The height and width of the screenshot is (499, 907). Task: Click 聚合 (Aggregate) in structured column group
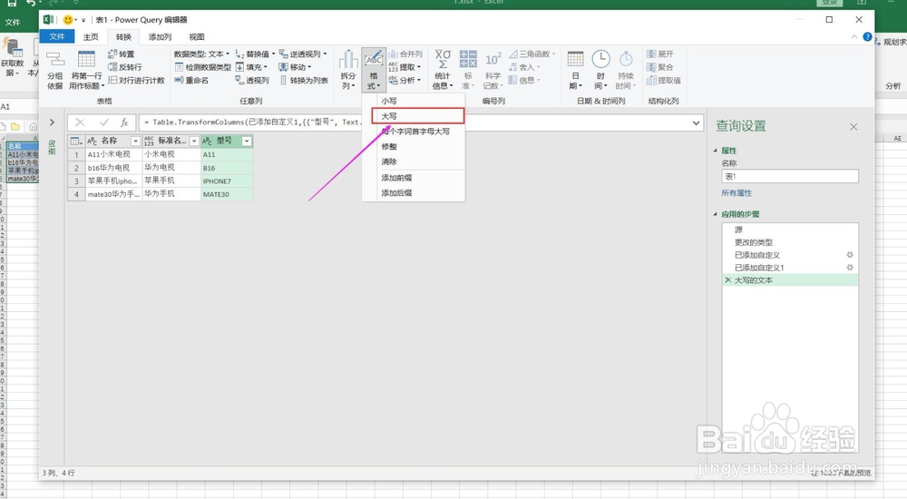(x=660, y=67)
